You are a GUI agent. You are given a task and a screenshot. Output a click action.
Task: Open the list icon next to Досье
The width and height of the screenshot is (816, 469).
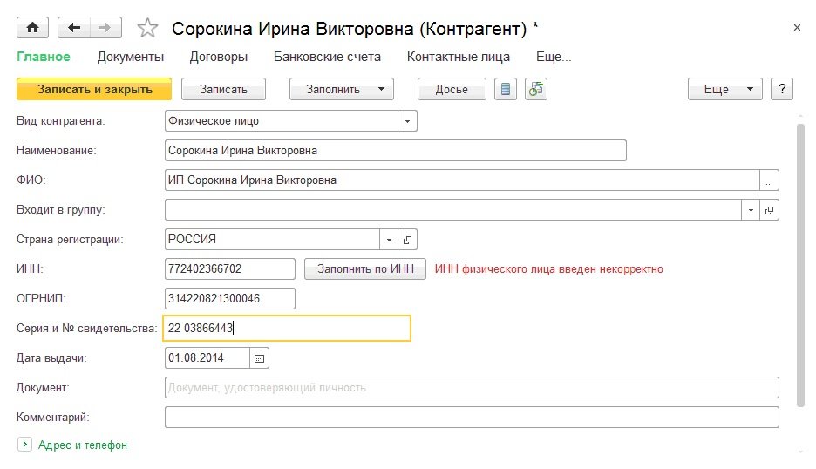pos(506,89)
